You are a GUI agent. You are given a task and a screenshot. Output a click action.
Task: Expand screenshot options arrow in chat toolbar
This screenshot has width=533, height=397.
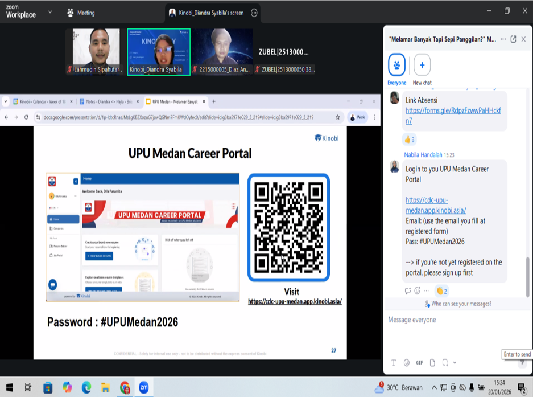(x=455, y=363)
